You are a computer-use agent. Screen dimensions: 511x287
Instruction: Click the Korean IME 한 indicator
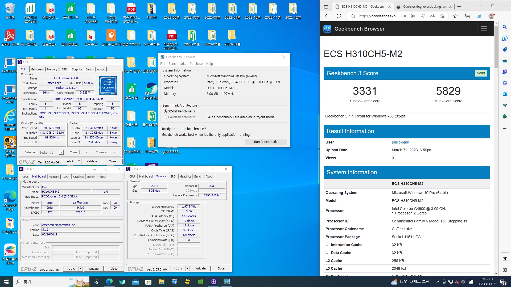(471, 282)
